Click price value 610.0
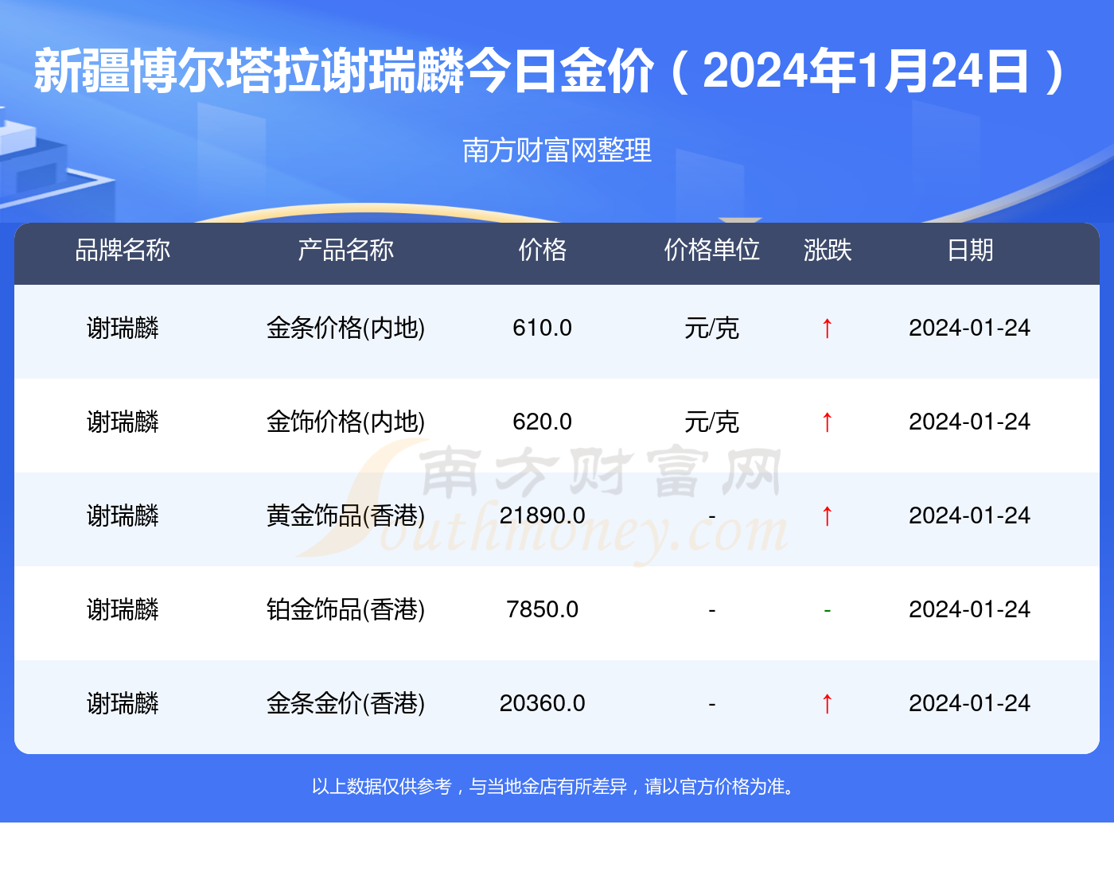The height and width of the screenshot is (875, 1114). point(543,328)
